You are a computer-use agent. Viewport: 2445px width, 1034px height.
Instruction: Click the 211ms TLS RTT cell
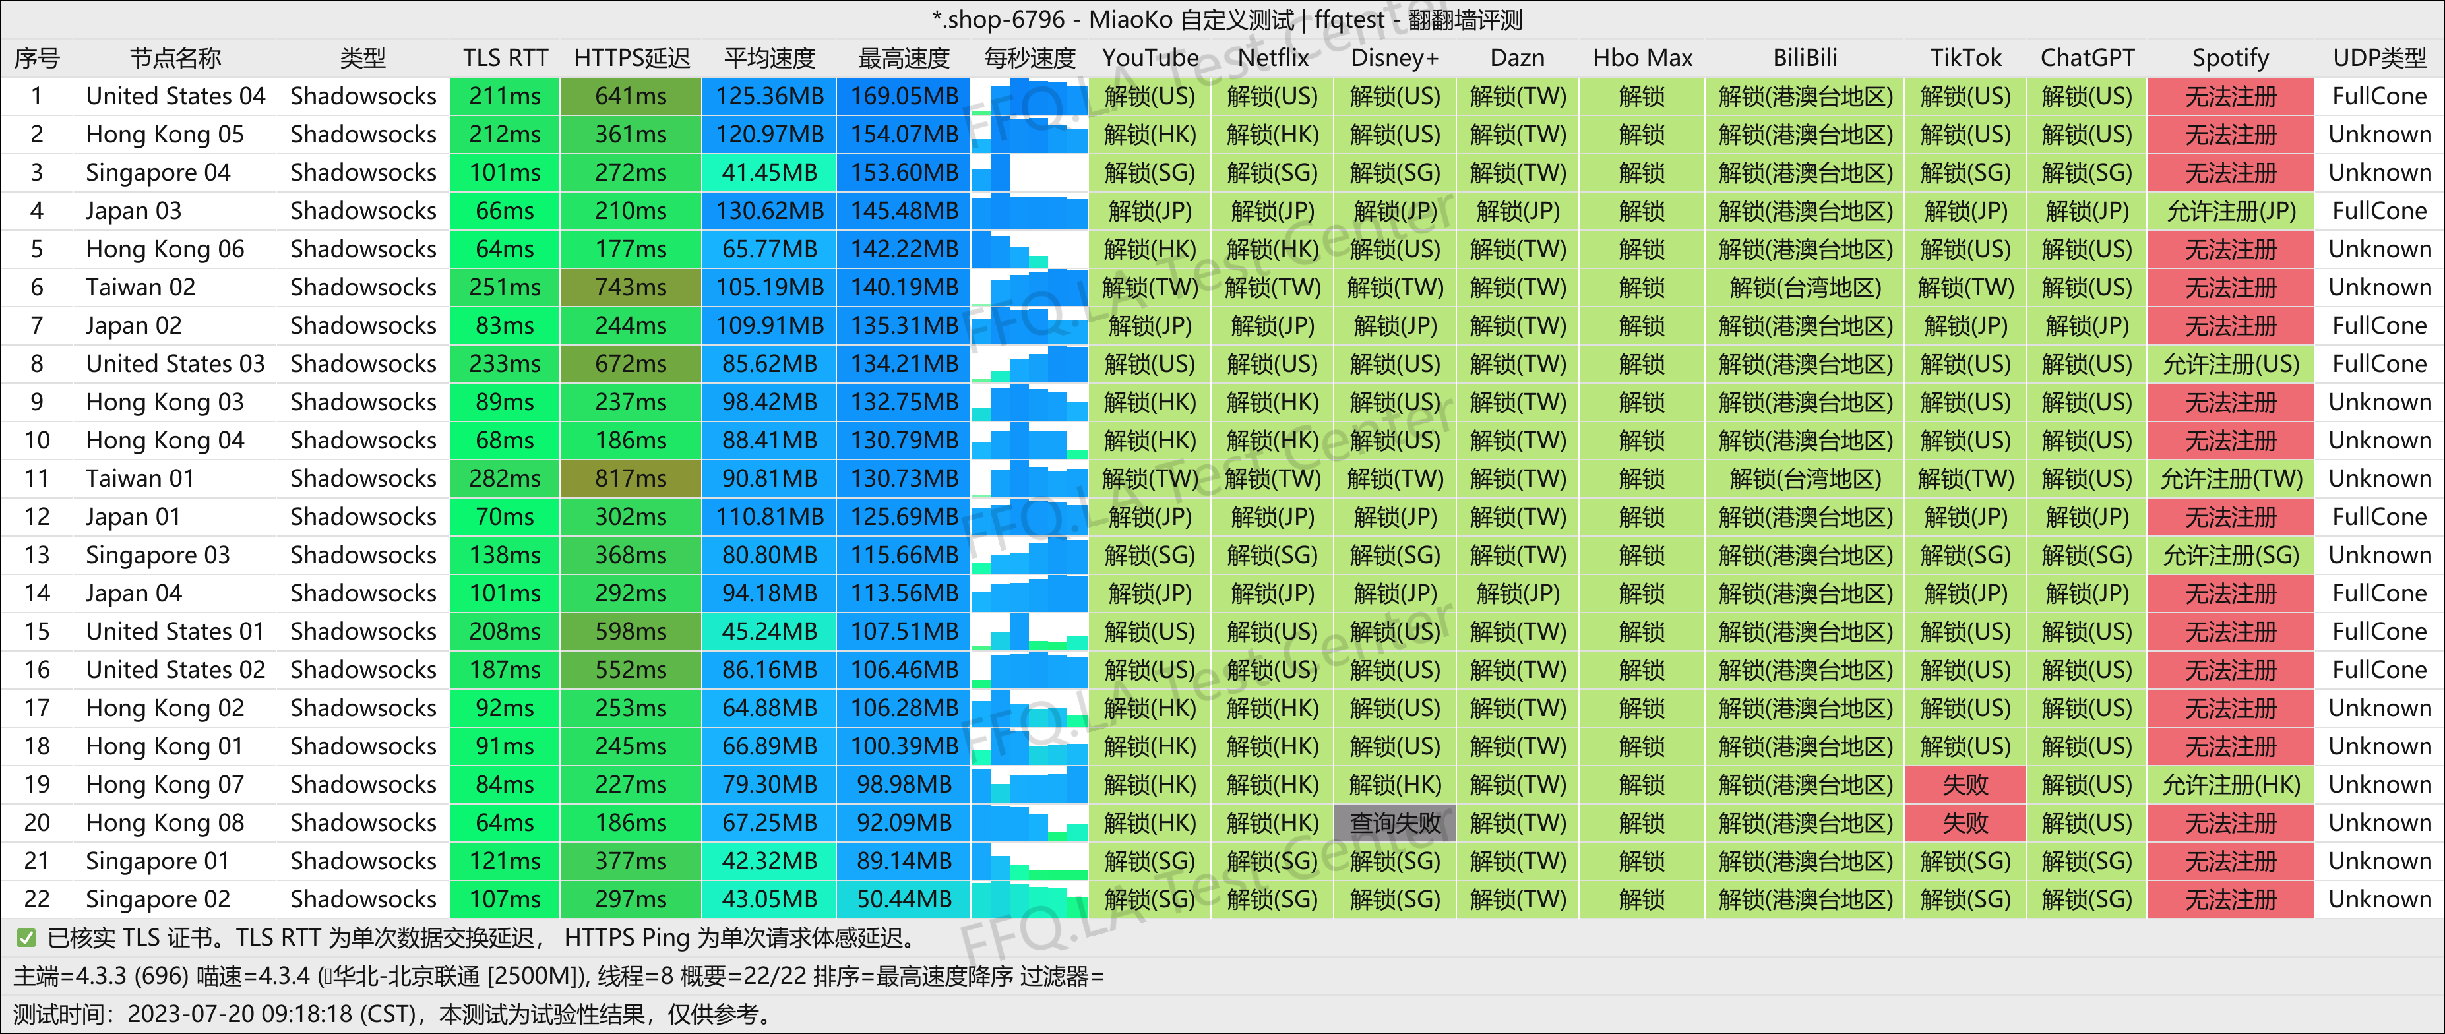coord(505,96)
